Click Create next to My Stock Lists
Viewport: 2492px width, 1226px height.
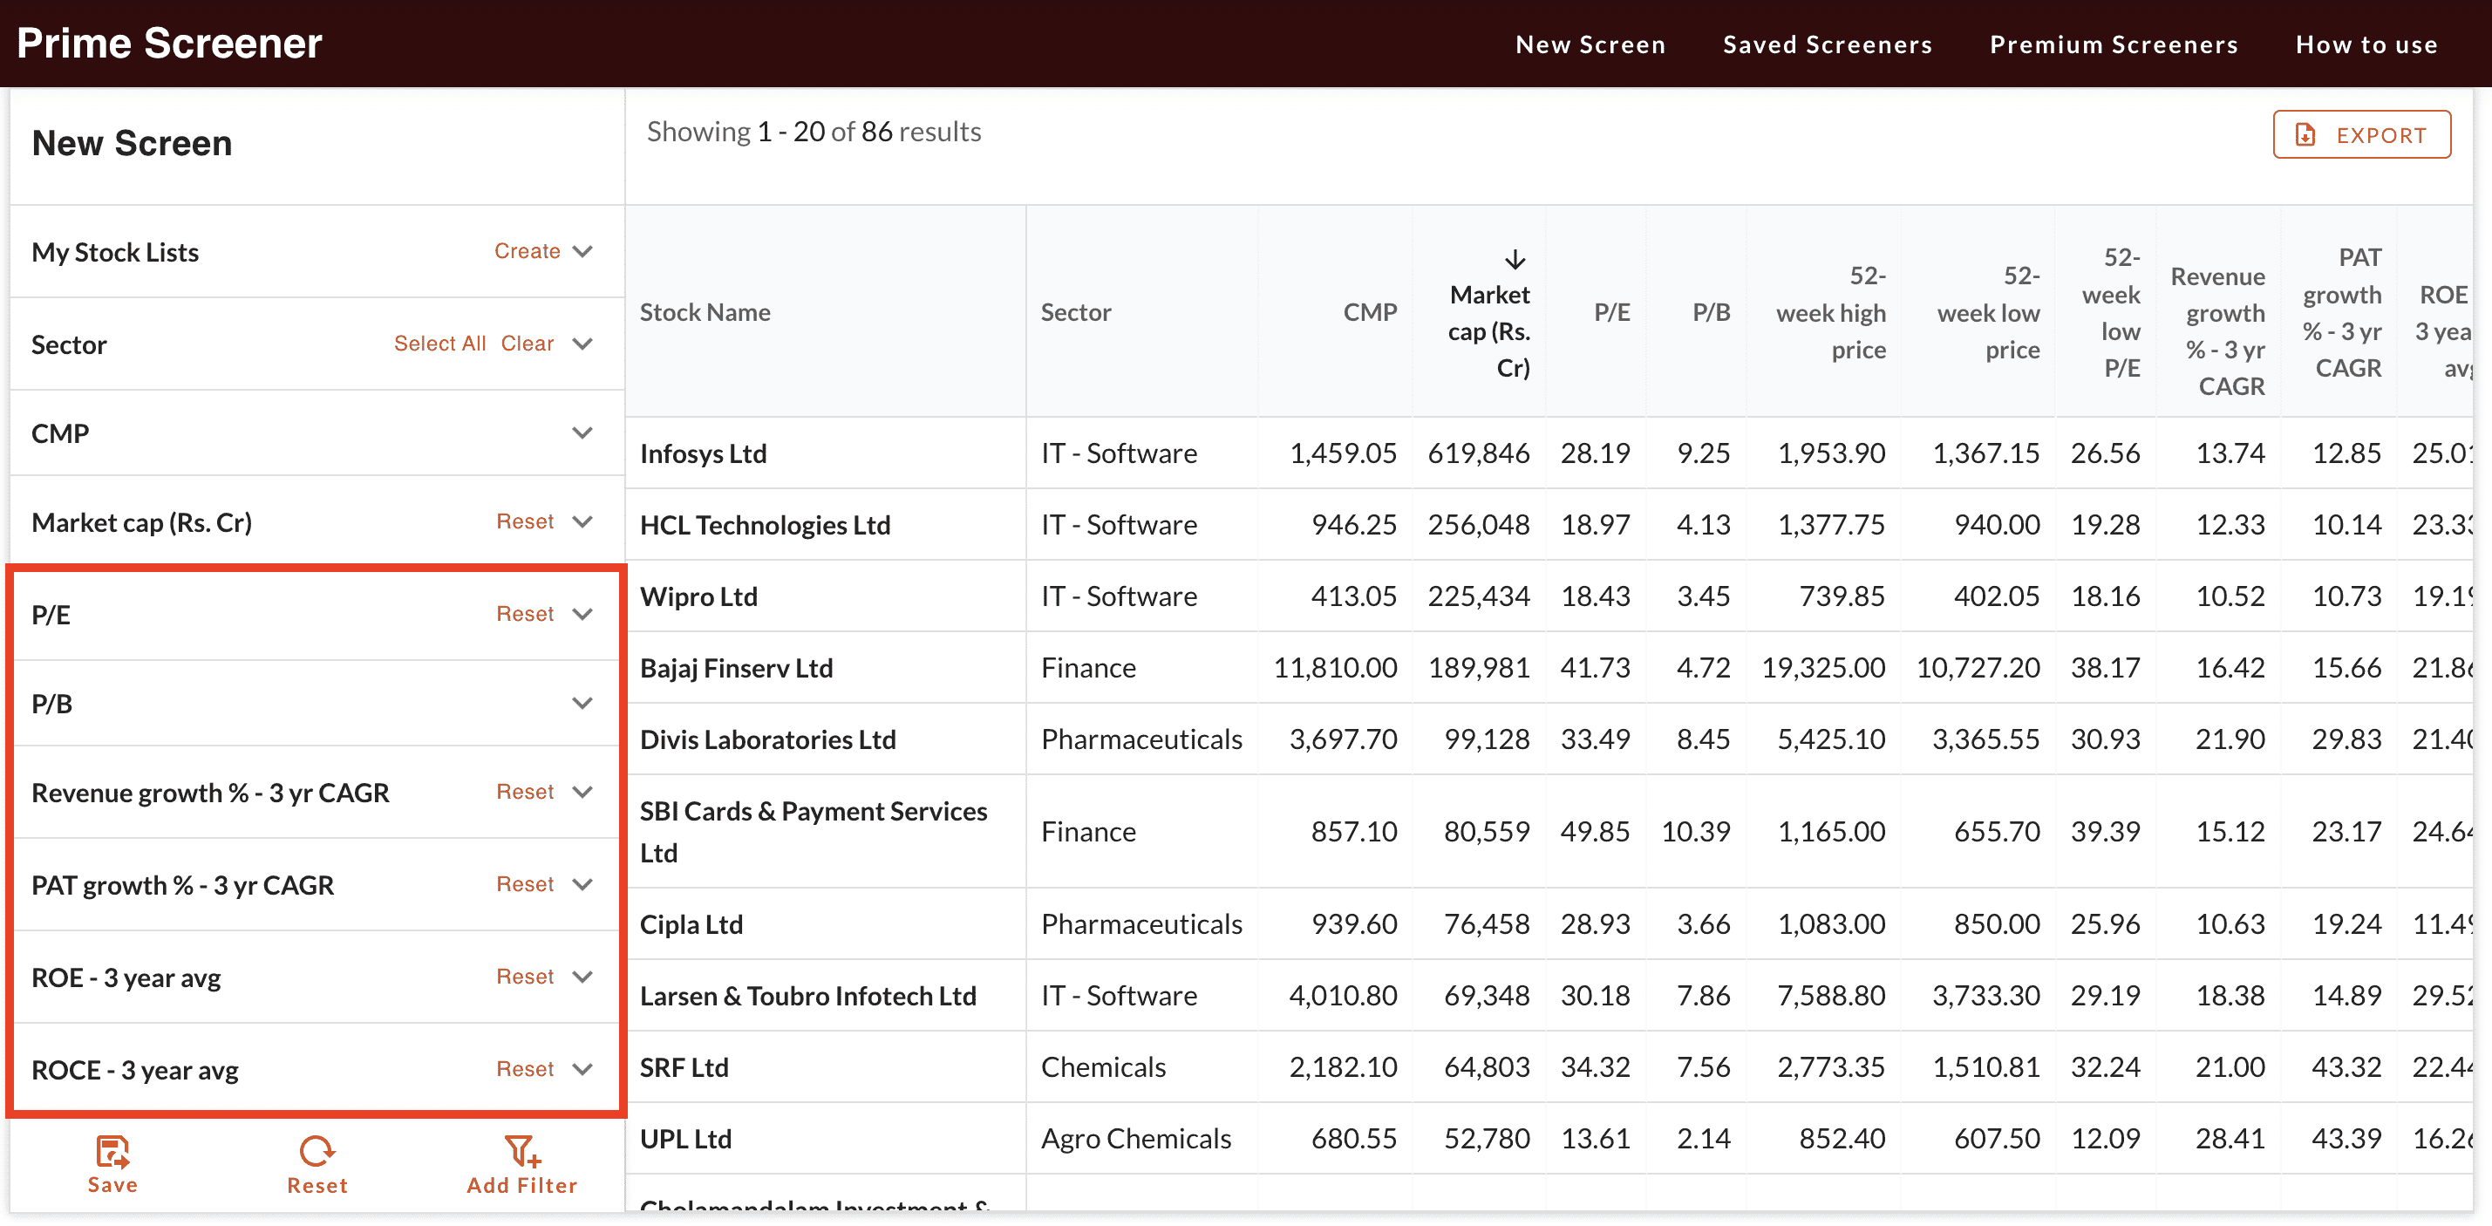click(528, 250)
